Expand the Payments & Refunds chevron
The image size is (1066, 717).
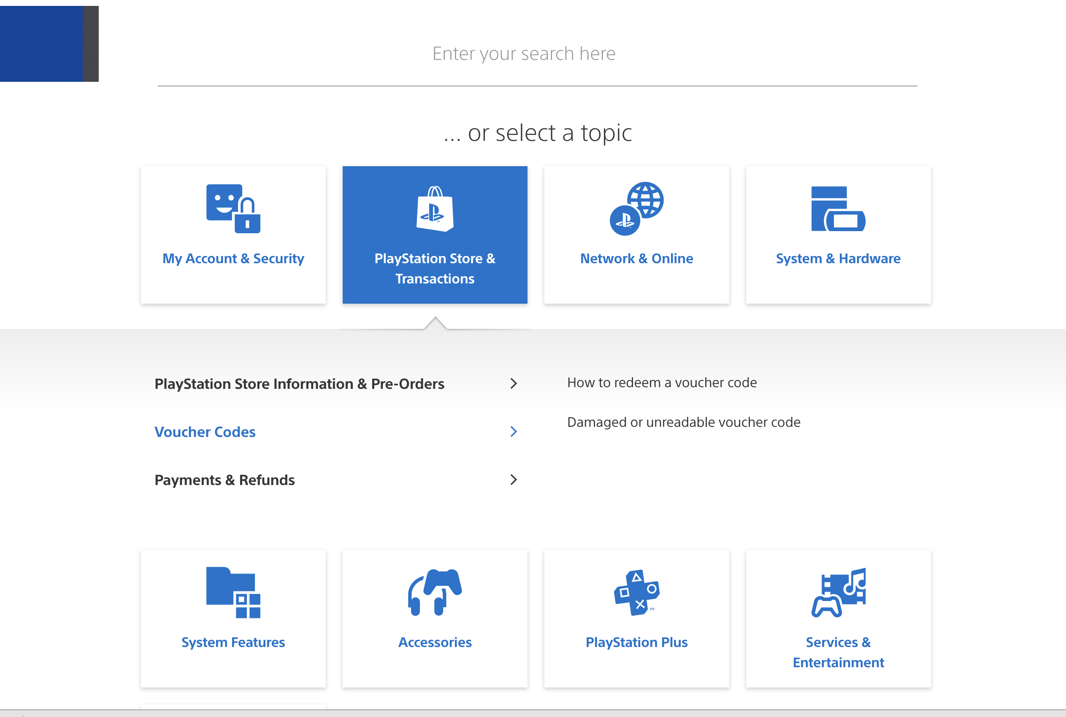(x=513, y=479)
